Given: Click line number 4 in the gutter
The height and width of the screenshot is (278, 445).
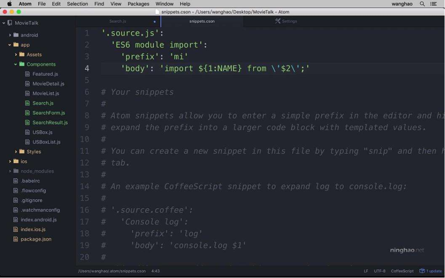Looking at the screenshot, I should point(86,68).
